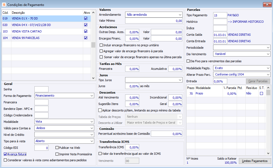Enable Publicar na Web option
Screen dimensions: 273x168
(x=57, y=148)
